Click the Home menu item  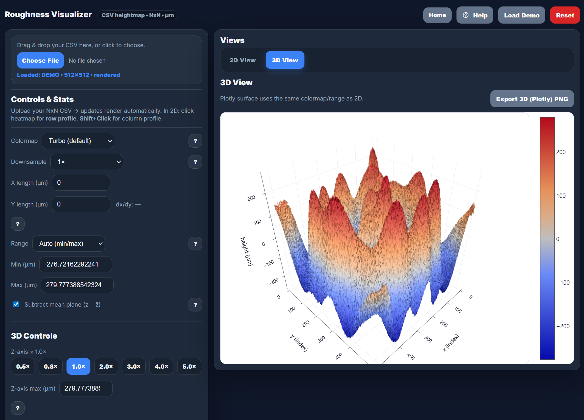point(437,15)
